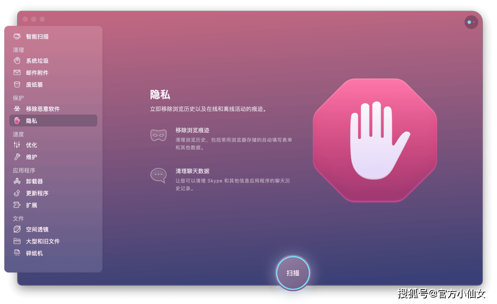Open 维护 under 速度

(53, 157)
